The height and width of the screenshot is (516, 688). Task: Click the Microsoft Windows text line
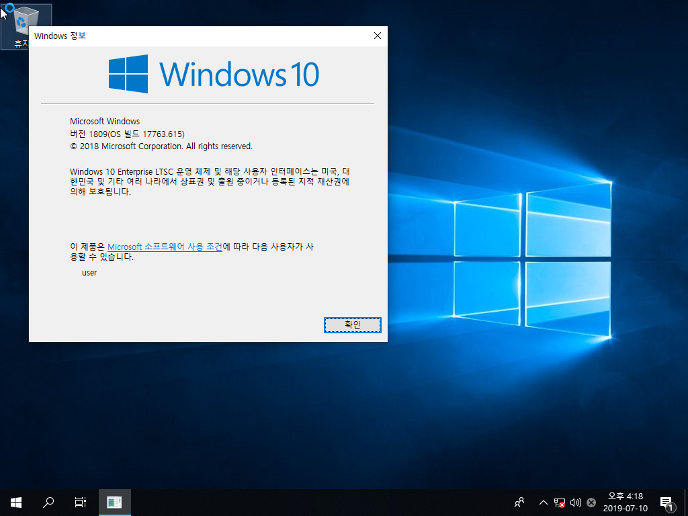[105, 121]
